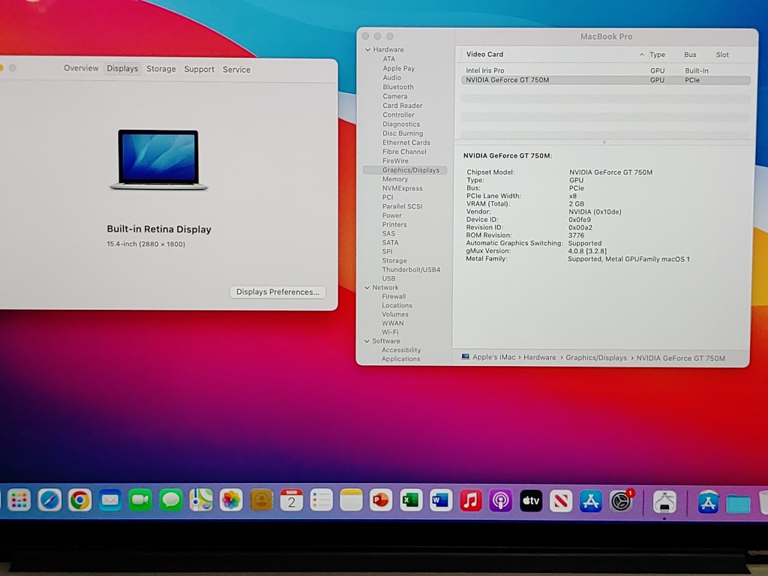The width and height of the screenshot is (768, 576).
Task: Select Intel Iris Pro row
Action: tap(605, 70)
